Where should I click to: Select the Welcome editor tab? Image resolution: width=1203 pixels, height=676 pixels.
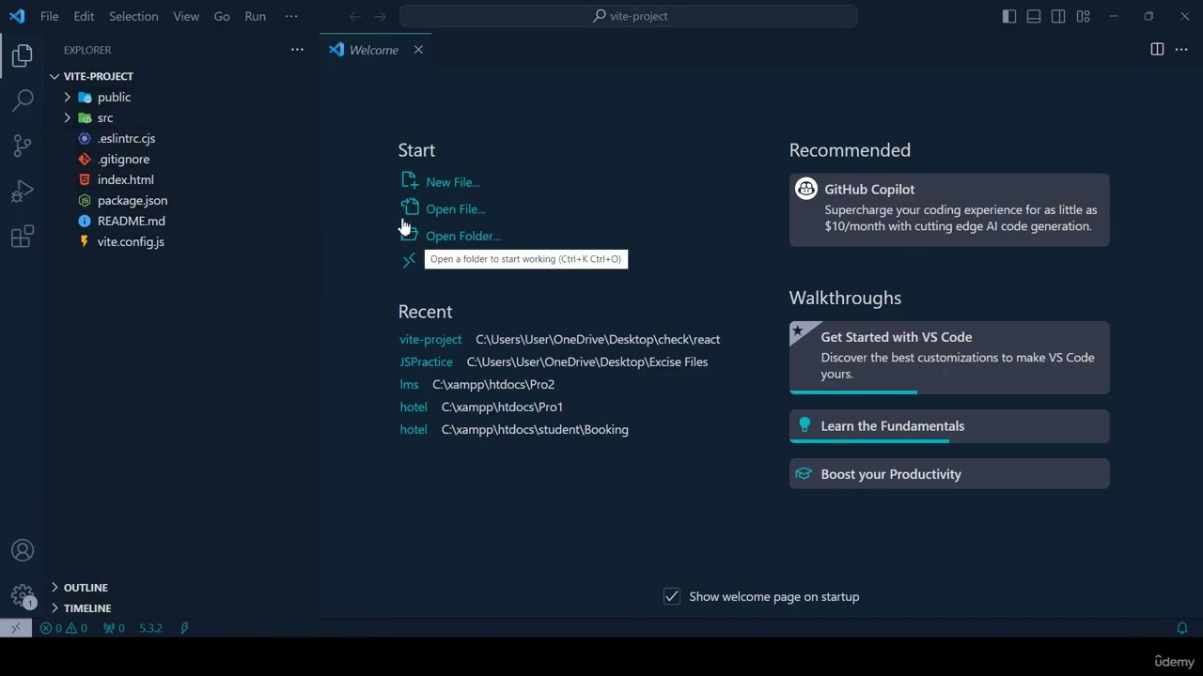[x=375, y=50]
